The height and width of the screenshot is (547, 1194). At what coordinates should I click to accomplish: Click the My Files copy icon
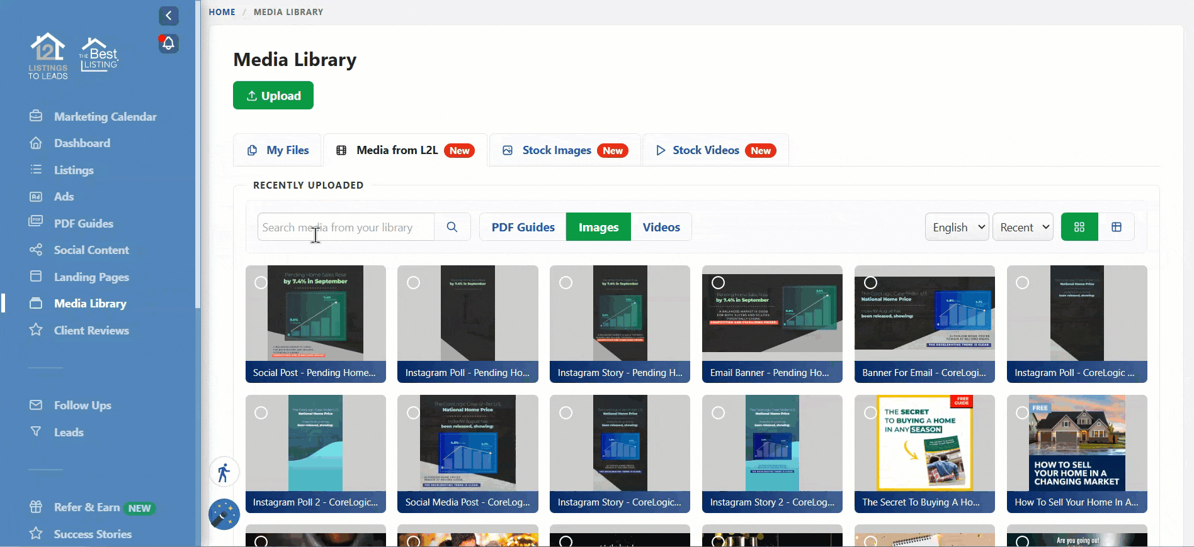tap(253, 150)
